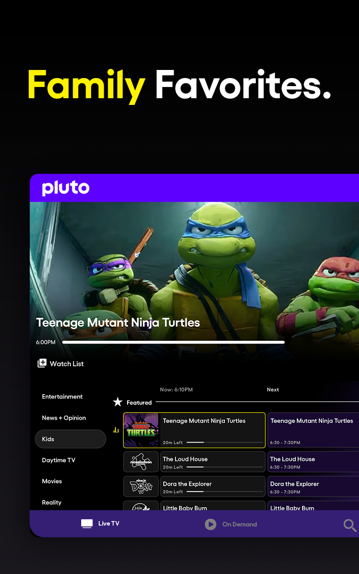Open the Search magnifier icon
This screenshot has height=574, width=359.
(x=350, y=525)
